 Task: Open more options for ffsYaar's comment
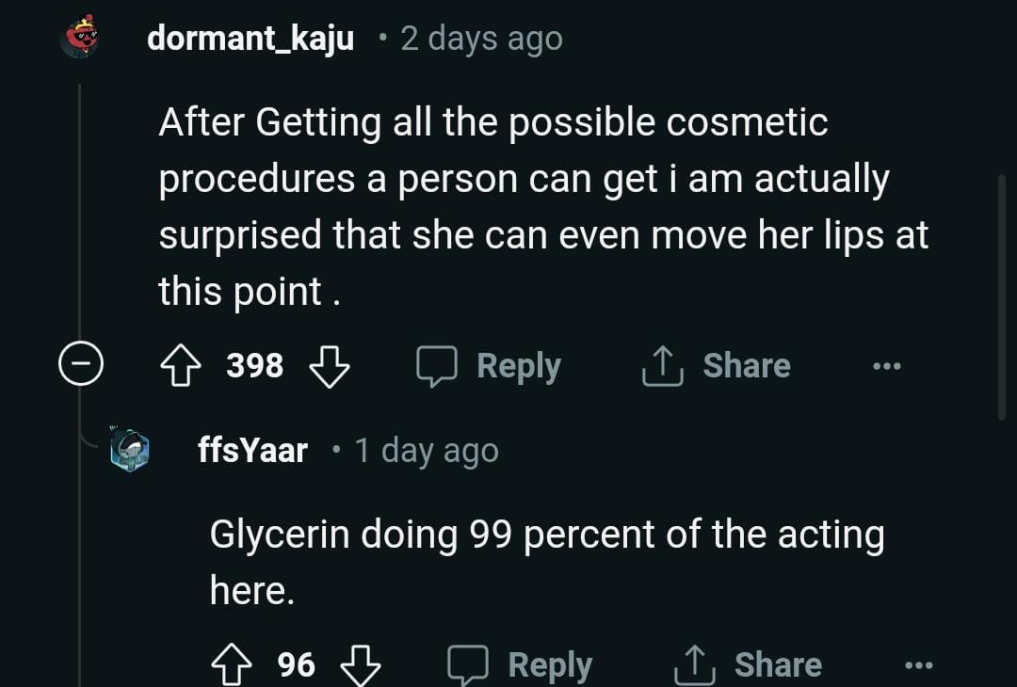pyautogui.click(x=918, y=665)
